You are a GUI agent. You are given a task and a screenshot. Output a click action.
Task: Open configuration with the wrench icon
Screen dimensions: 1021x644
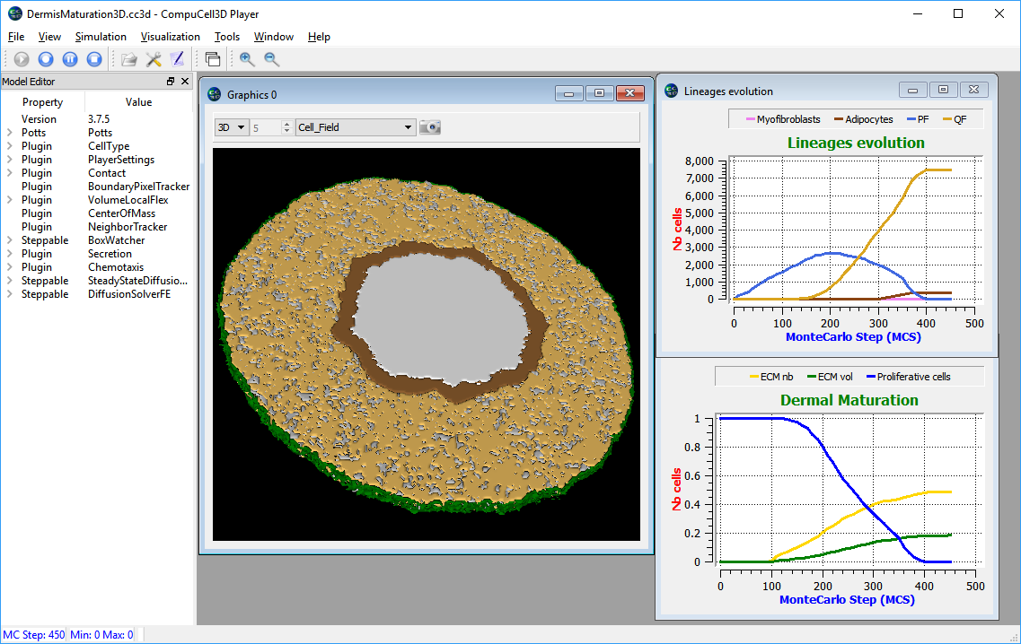[x=154, y=59]
